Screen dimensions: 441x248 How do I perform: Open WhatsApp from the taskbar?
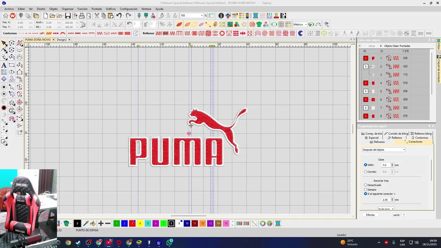[169, 242]
